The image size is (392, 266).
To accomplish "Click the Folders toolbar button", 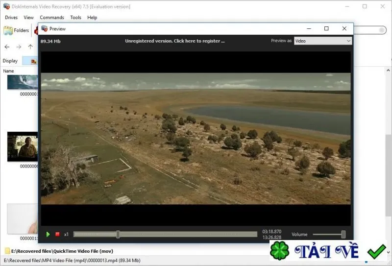I will (16, 30).
